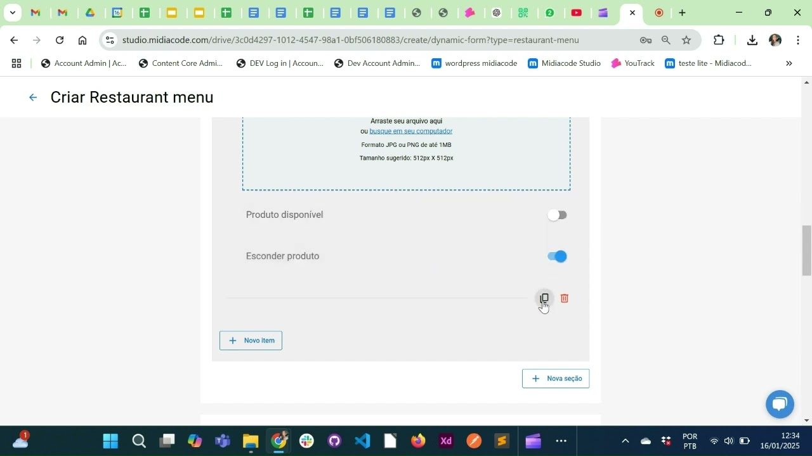Close the active Midiacode tab
Viewport: 812px width, 456px height.
coord(632,13)
